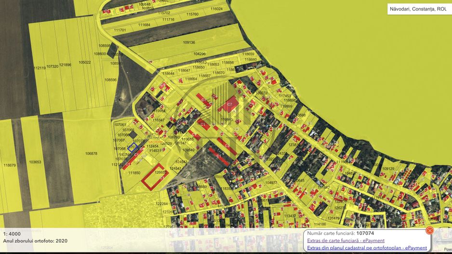452x254 pixels.
Task: Click on parcel 104296
Action: [x=199, y=54]
